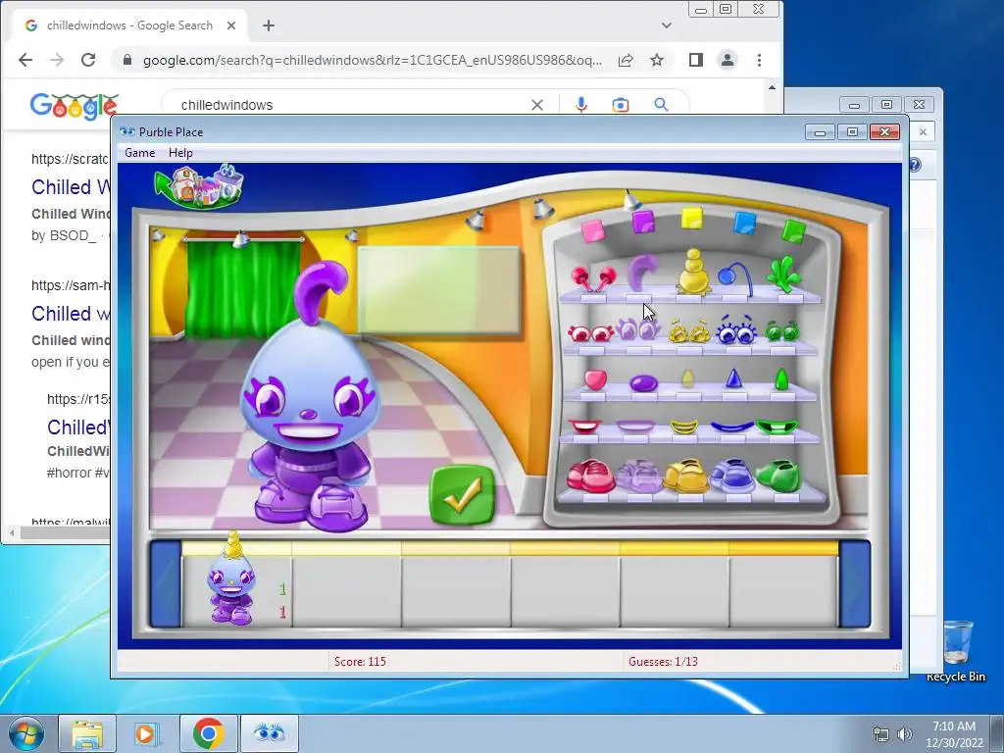This screenshot has height=753, width=1004.
Task: Click the Guesses: 1/13 status text
Action: click(664, 662)
